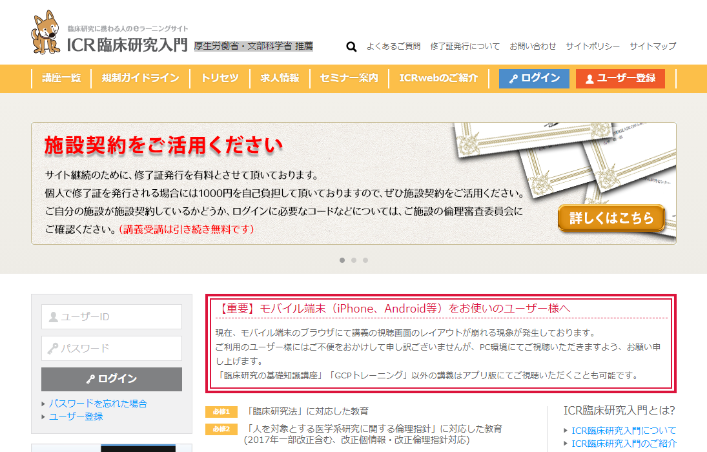Select ICRwebのご紹介 menu item
The image size is (707, 452).
pos(438,78)
